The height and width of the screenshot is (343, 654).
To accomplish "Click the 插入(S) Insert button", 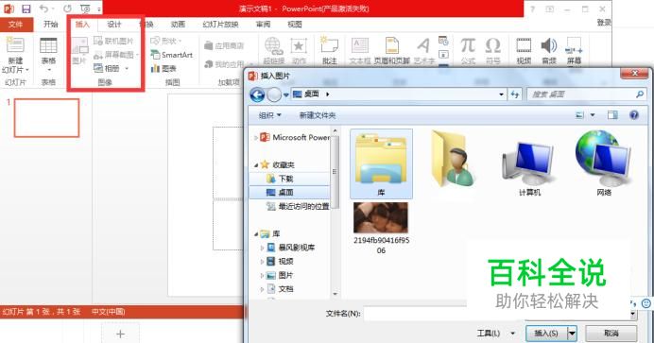I will 546,333.
